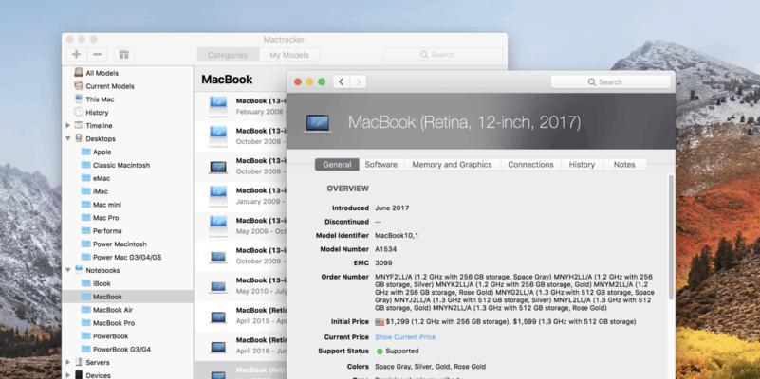
Task: Select the MacBook row dated April 2016
Action: [x=240, y=345]
